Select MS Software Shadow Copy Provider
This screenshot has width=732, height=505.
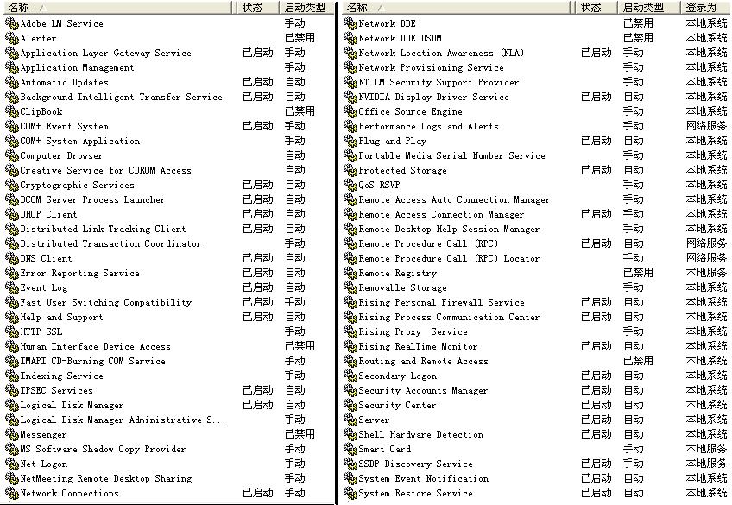103,449
